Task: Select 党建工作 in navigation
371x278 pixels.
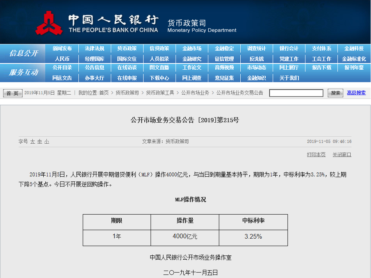Action: coord(289,59)
